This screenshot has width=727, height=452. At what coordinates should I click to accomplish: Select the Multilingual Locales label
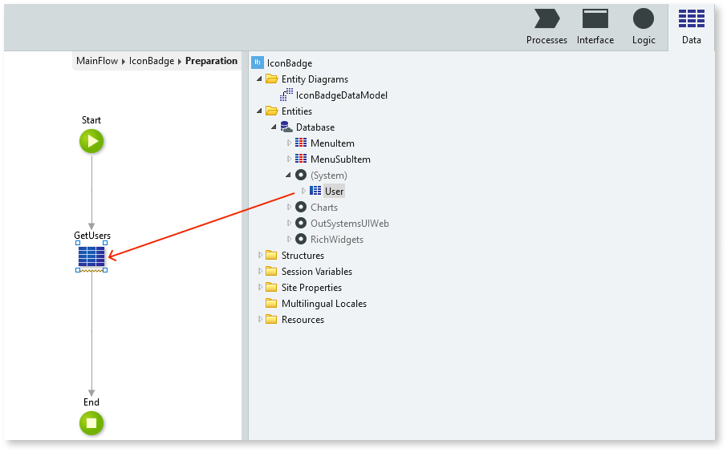click(x=324, y=304)
